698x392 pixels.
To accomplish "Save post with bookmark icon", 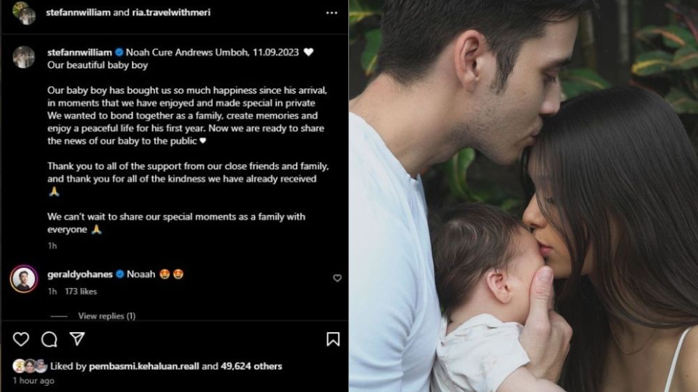I will (x=333, y=339).
